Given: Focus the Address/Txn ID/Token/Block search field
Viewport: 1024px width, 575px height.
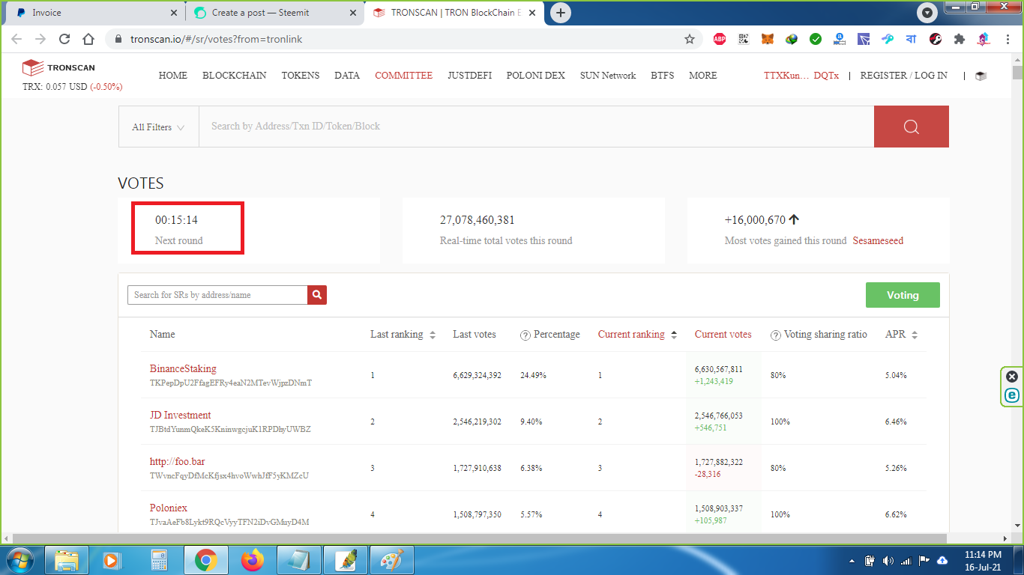Looking at the screenshot, I should (x=536, y=127).
